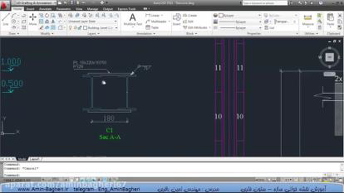Click the 0.500 elevation text
Screen dimensions: 344x193
(x=12, y=84)
